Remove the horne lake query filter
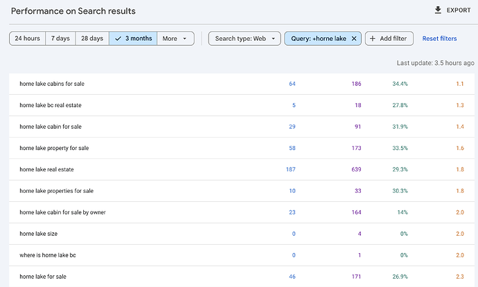The image size is (478, 287). click(354, 39)
